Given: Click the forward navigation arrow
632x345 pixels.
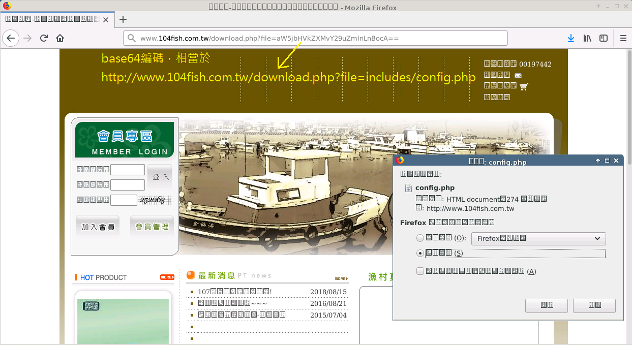Looking at the screenshot, I should (x=27, y=38).
